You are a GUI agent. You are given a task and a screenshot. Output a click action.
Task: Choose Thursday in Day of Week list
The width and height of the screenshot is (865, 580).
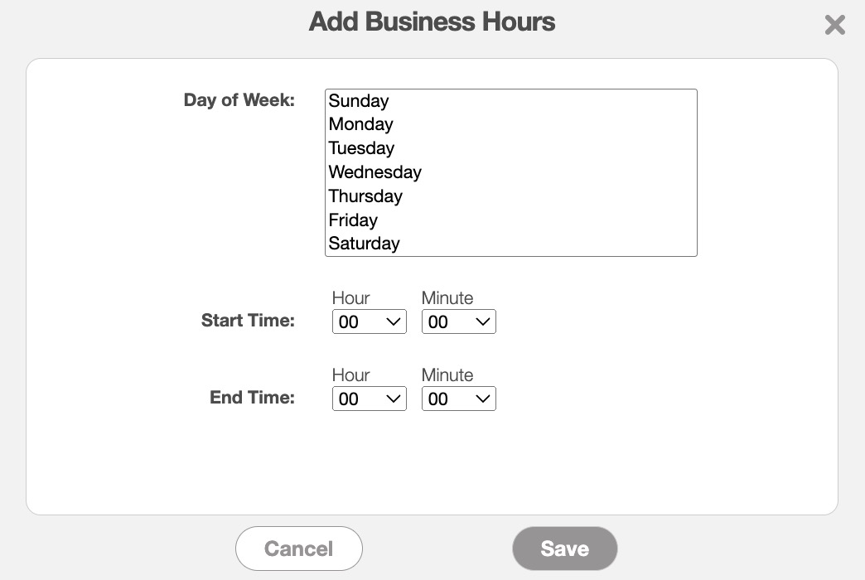(365, 196)
